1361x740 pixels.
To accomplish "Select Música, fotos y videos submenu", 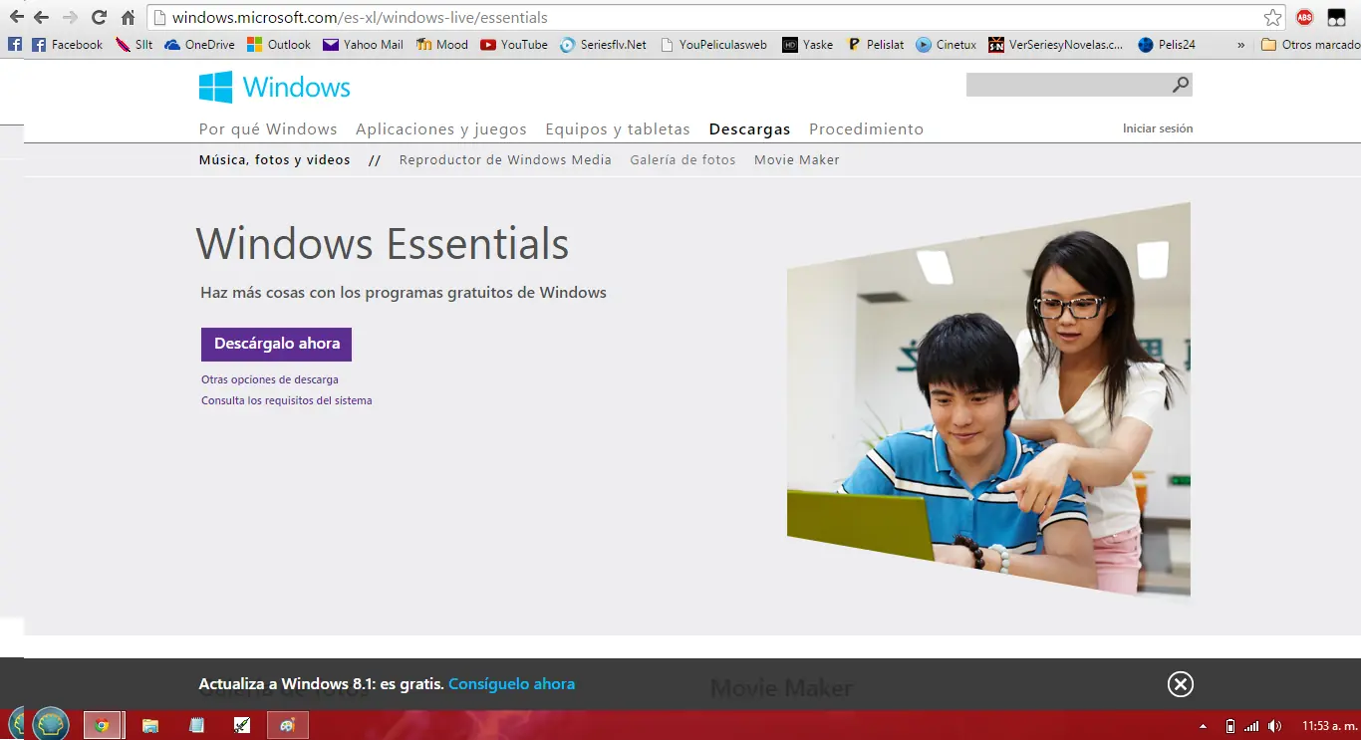I will click(x=274, y=159).
